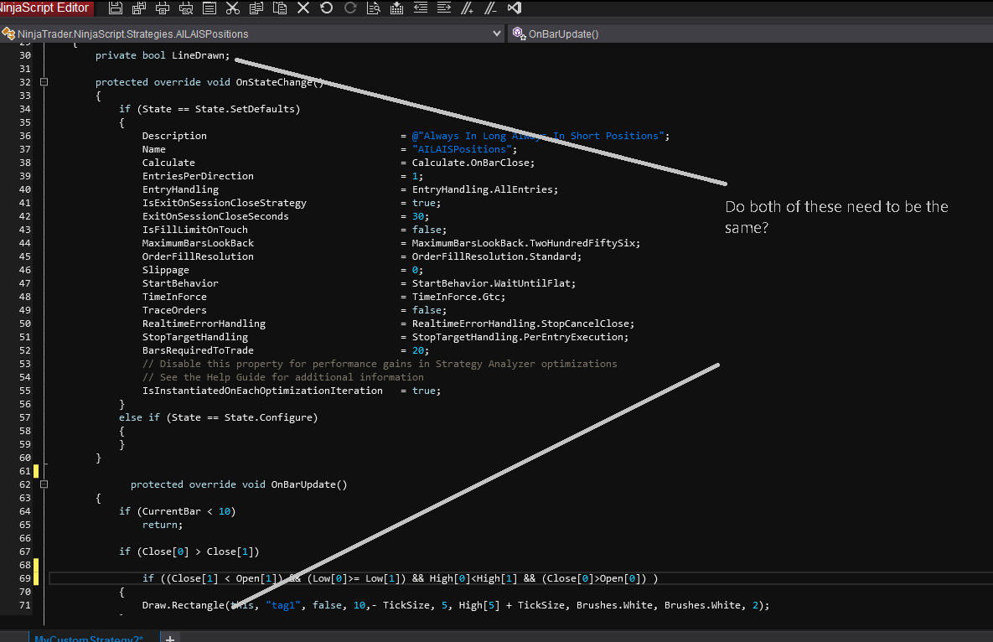Collapse the OnBarUpdate method region
993x642 pixels.
(44, 484)
